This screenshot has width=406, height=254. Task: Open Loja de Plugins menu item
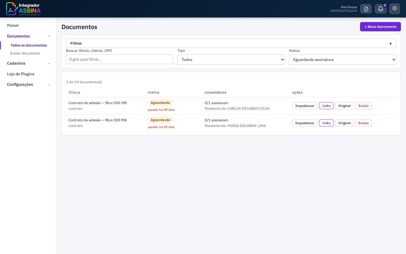coord(21,74)
